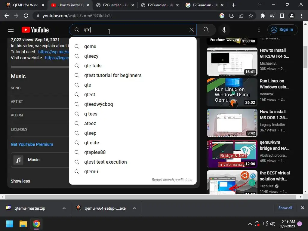
Task: Show hidden system tray icons chevron
Action: 250,224
